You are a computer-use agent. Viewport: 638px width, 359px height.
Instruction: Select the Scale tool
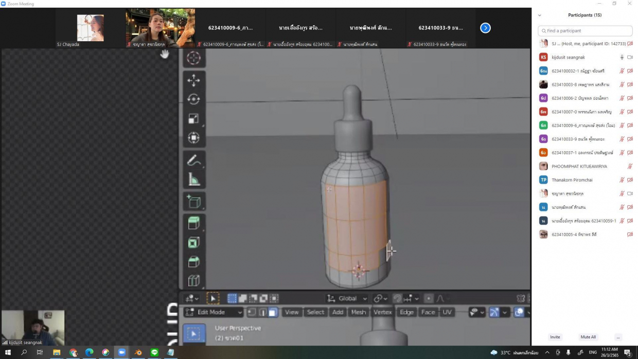(193, 119)
